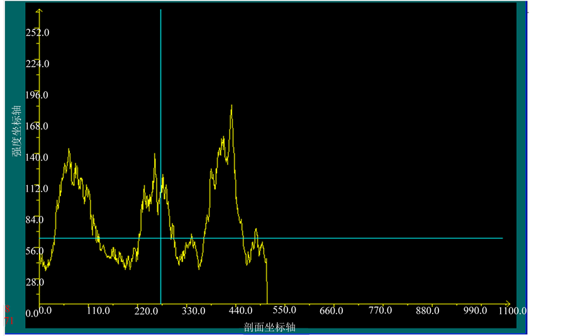Click the horizontal cyan threshold line
This screenshot has height=336, width=568.
tap(377, 238)
